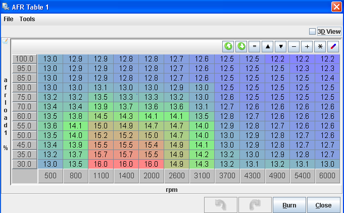This screenshot has height=213, width=344.
Task: Select the 100.0 load row header
Action: click(x=25, y=59)
